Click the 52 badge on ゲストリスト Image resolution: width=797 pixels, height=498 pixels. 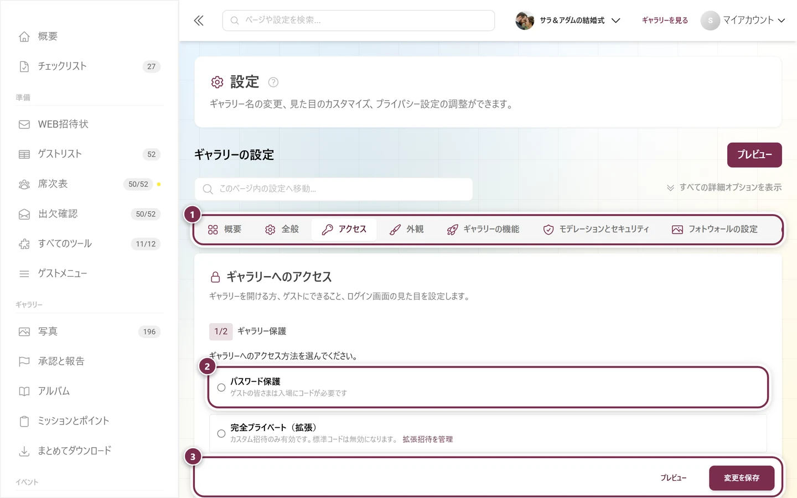pyautogui.click(x=151, y=154)
